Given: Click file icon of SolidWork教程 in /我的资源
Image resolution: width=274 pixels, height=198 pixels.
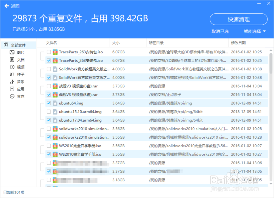Looking at the screenshot, I should [55, 69].
